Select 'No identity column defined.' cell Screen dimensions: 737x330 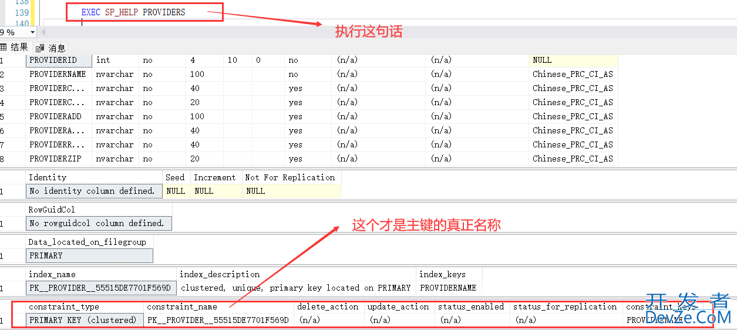[x=94, y=191]
